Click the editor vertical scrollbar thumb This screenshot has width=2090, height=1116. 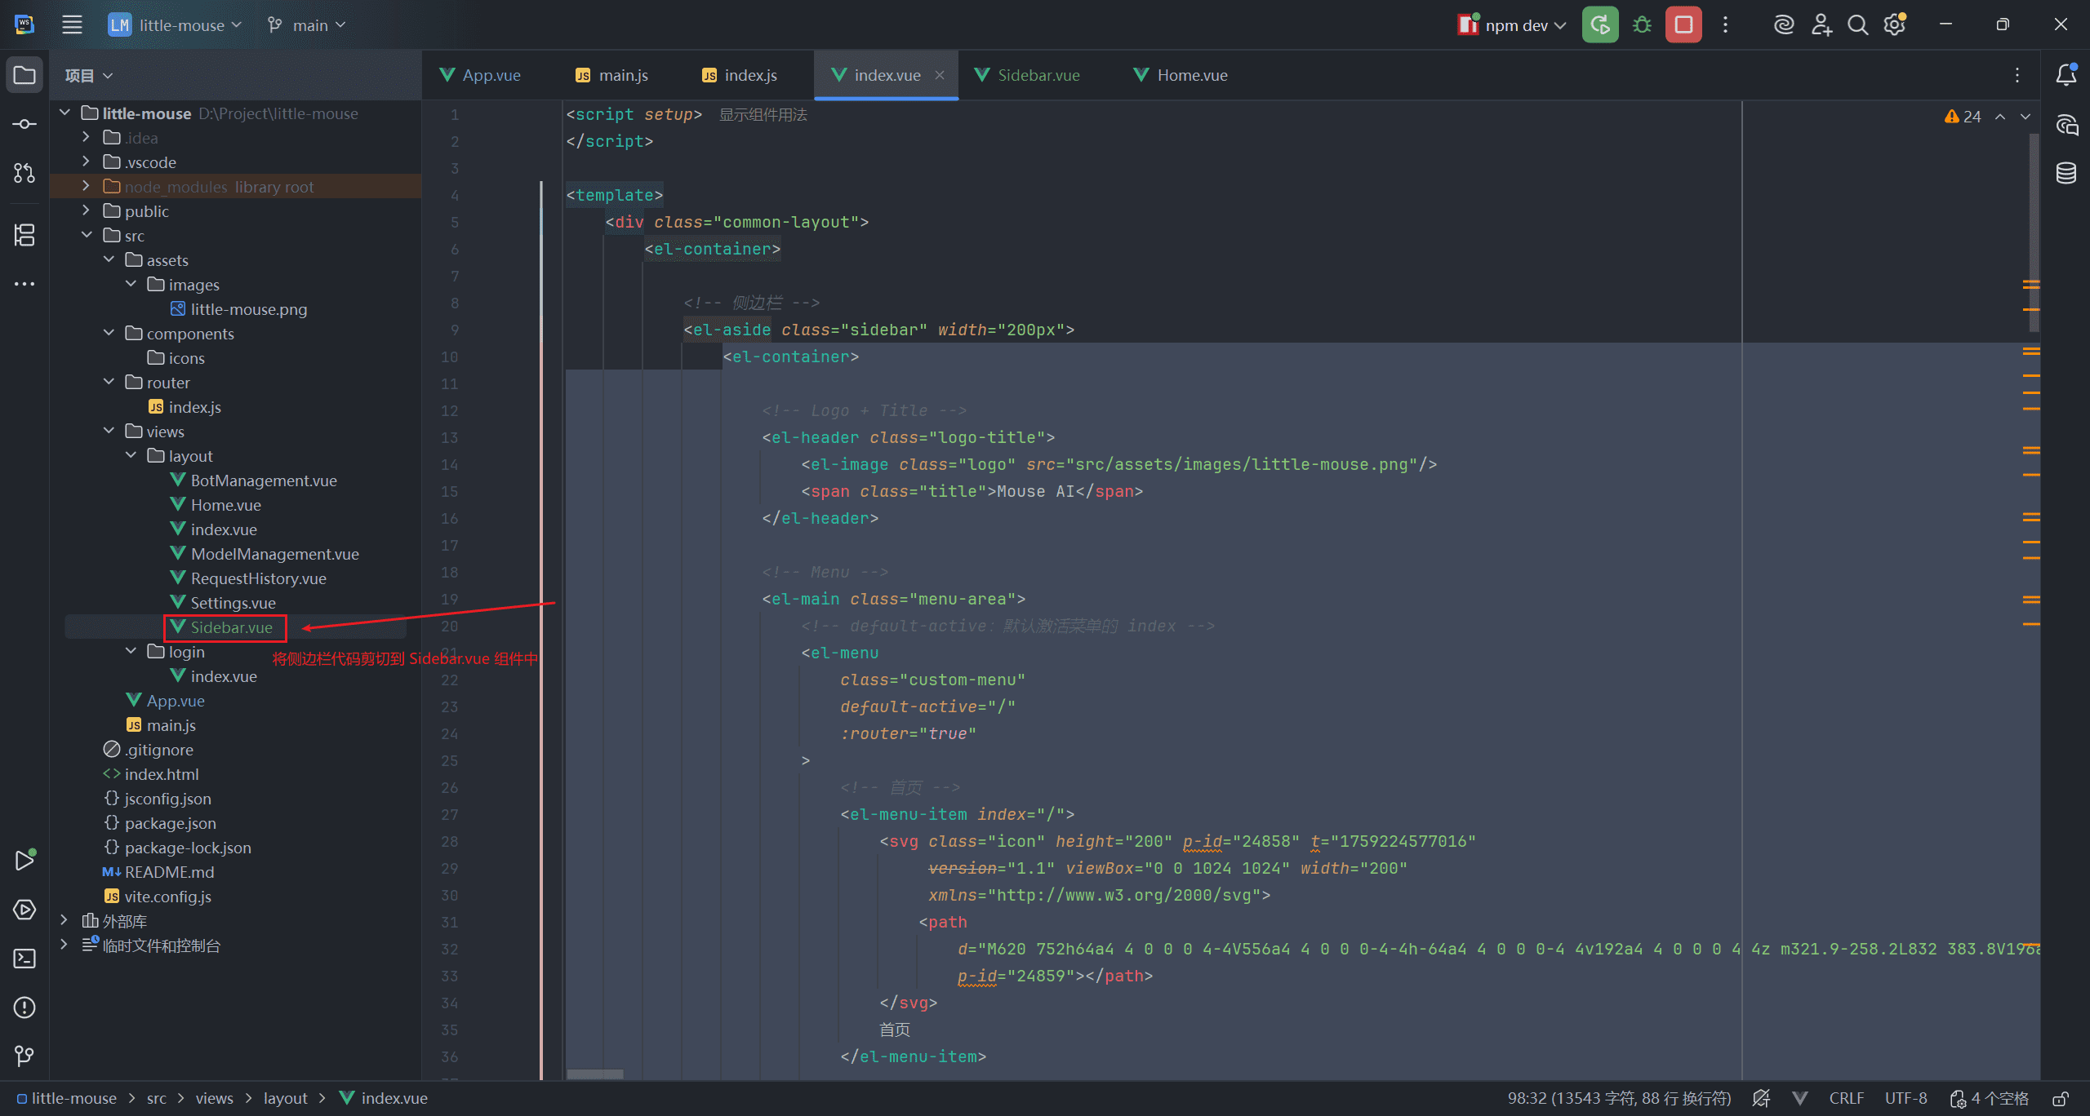pos(2034,232)
